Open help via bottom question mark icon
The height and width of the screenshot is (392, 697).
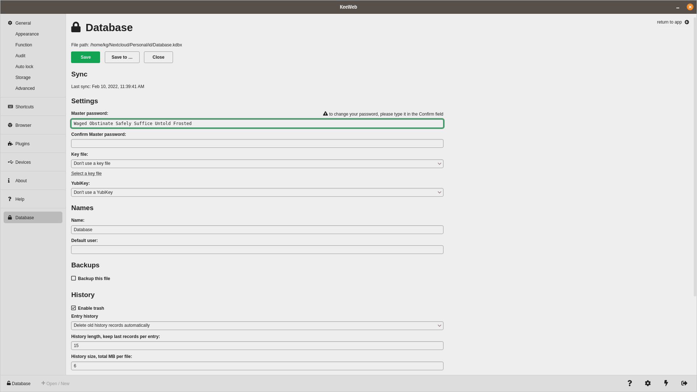pos(630,383)
